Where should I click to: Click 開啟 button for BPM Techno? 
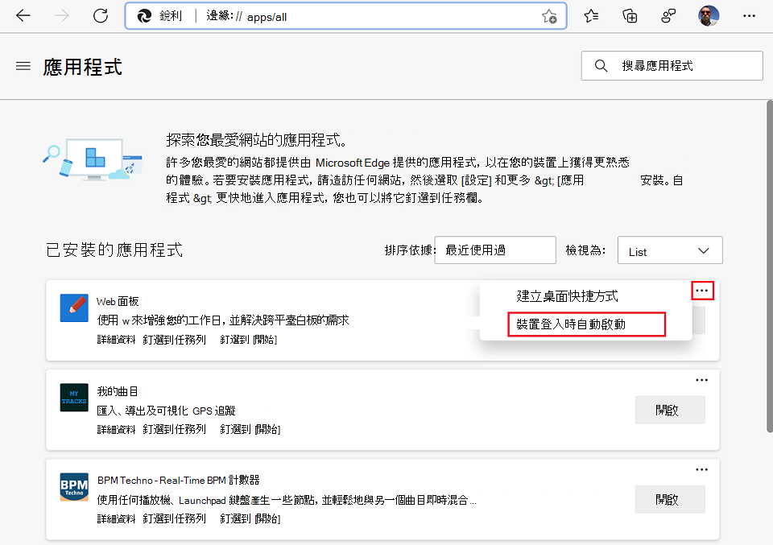coord(670,500)
